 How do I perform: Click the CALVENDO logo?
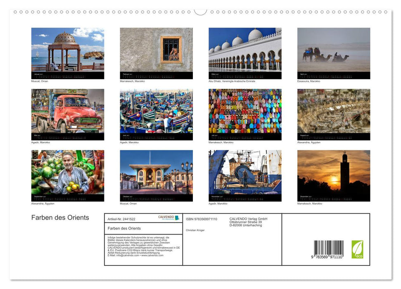168,218
